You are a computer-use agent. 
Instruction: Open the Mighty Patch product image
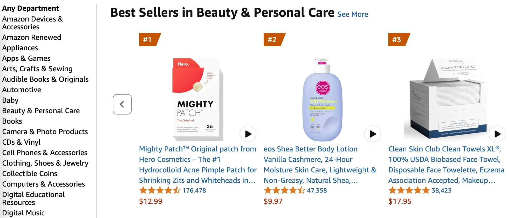[x=198, y=100]
